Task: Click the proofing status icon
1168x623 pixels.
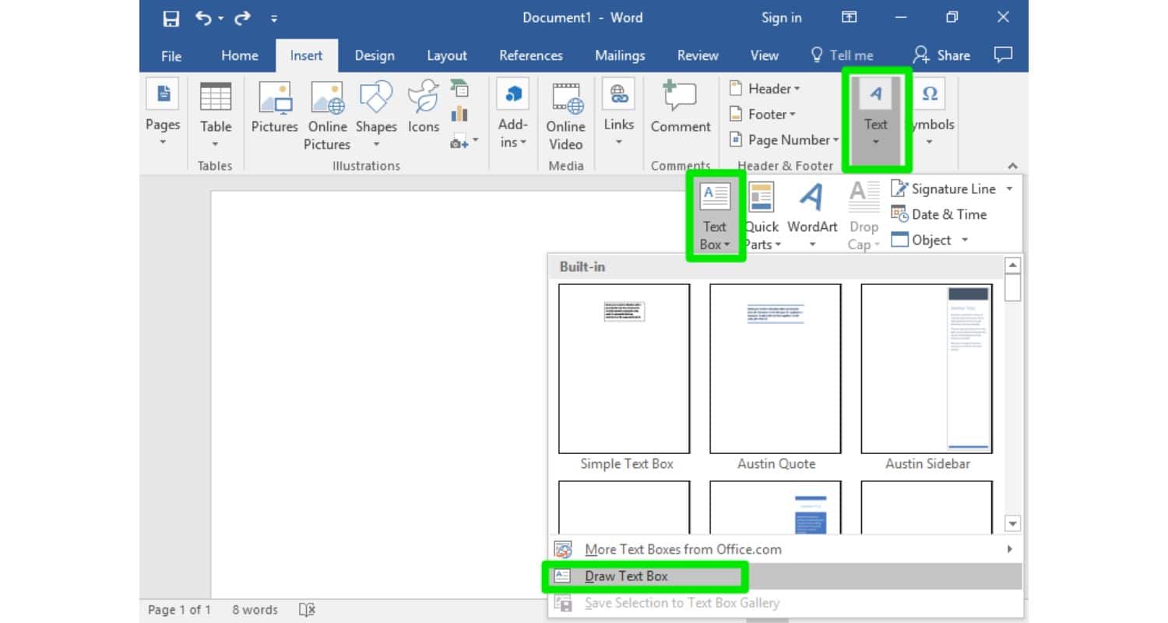Action: pyautogui.click(x=307, y=610)
